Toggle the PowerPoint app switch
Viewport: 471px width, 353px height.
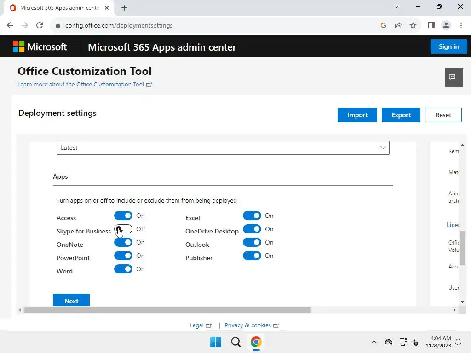123,256
